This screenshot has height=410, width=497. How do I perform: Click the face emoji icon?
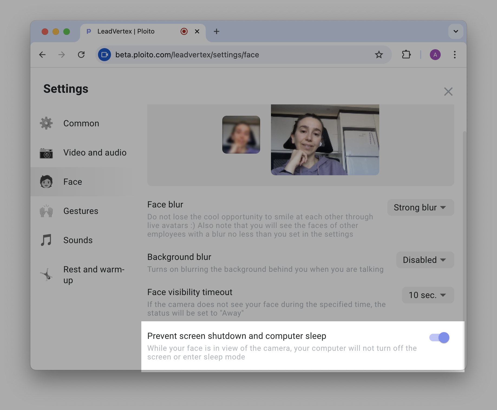coord(46,182)
